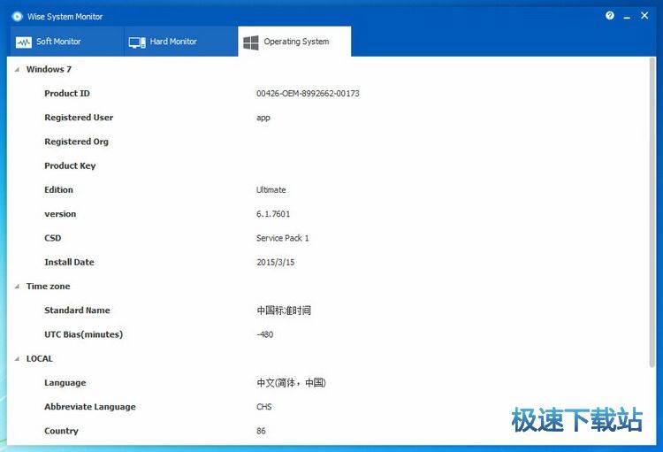Minimize the Wise System Monitor window

point(627,16)
